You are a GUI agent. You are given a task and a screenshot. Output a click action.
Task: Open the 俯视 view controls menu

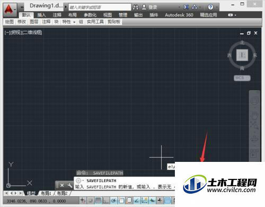click(x=16, y=32)
